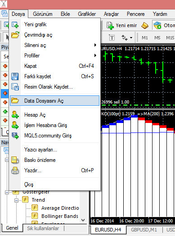Select Çıkış to exit
This screenshot has width=175, height=236.
click(x=54, y=184)
